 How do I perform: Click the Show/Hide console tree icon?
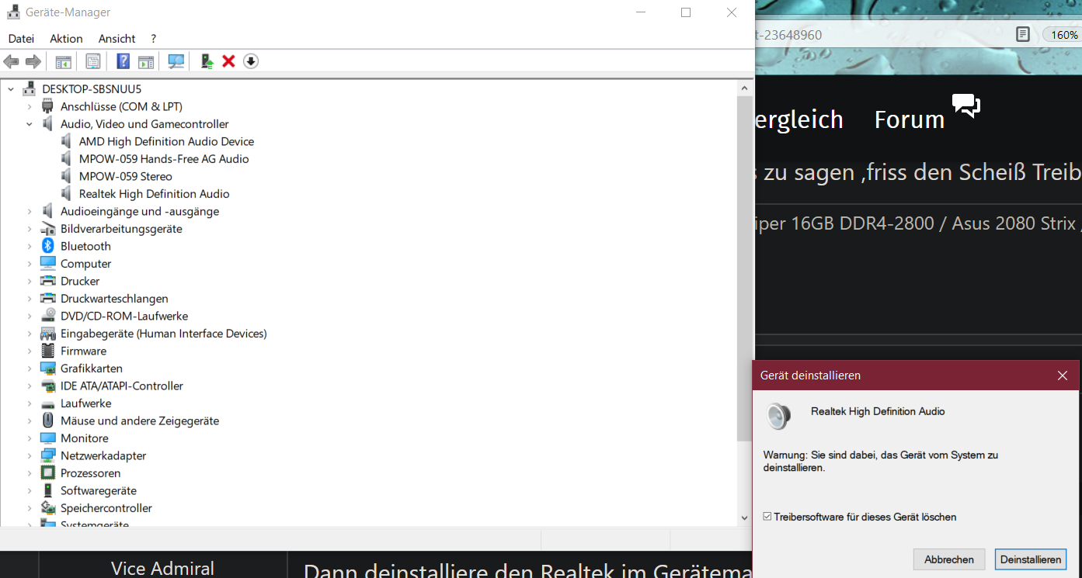pyautogui.click(x=63, y=61)
